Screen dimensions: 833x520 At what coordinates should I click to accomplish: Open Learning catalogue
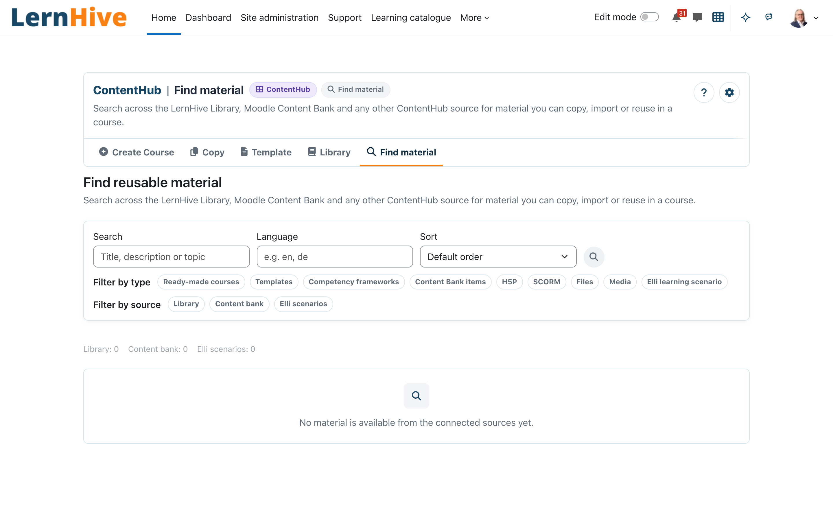click(x=411, y=18)
